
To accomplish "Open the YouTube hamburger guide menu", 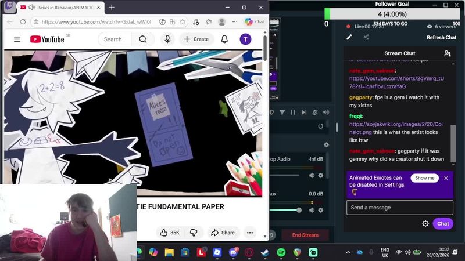I will (17, 39).
